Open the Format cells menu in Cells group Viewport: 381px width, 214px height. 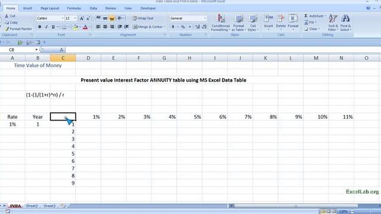click(293, 22)
